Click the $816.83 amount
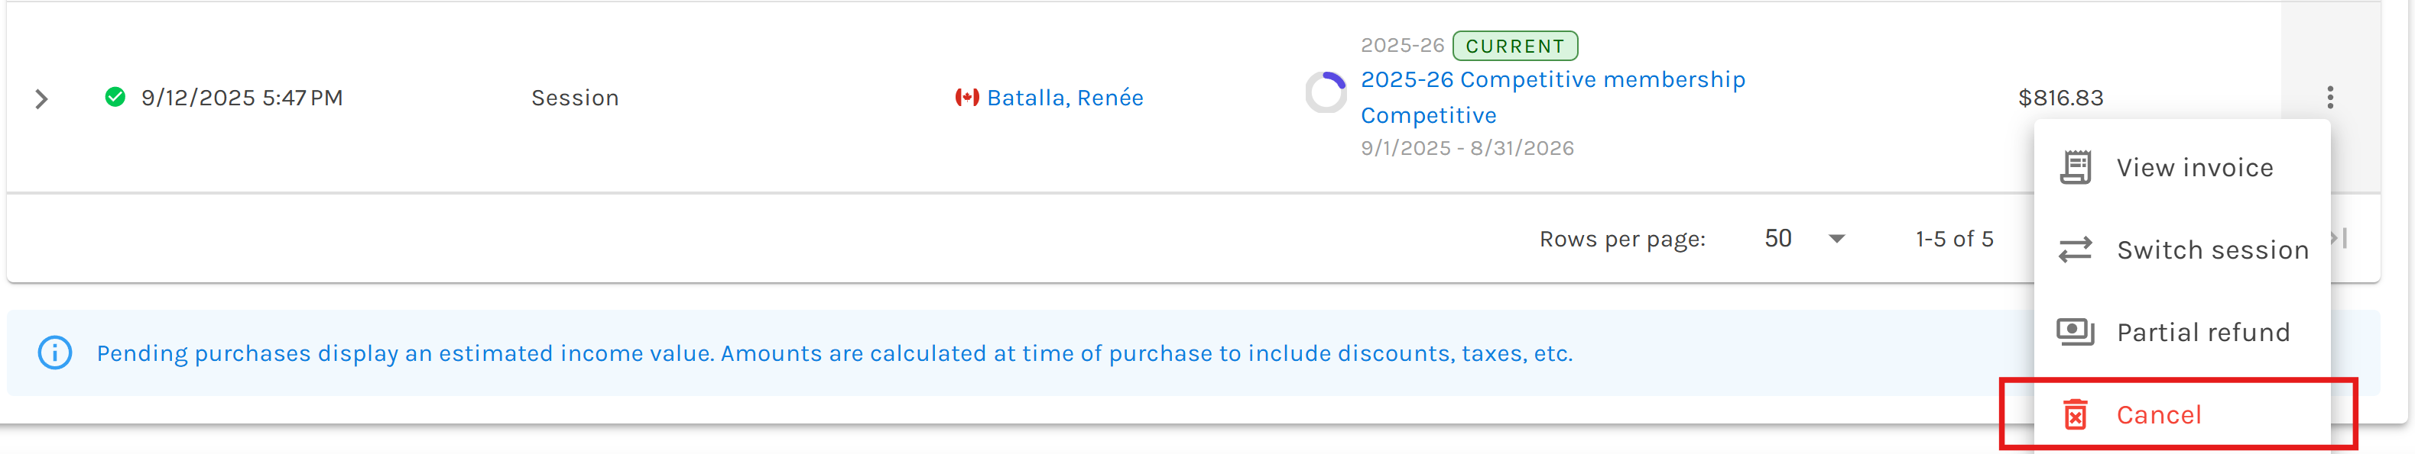Image resolution: width=2415 pixels, height=454 pixels. pyautogui.click(x=2060, y=98)
